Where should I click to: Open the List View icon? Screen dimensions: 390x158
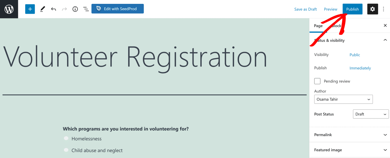(x=86, y=9)
